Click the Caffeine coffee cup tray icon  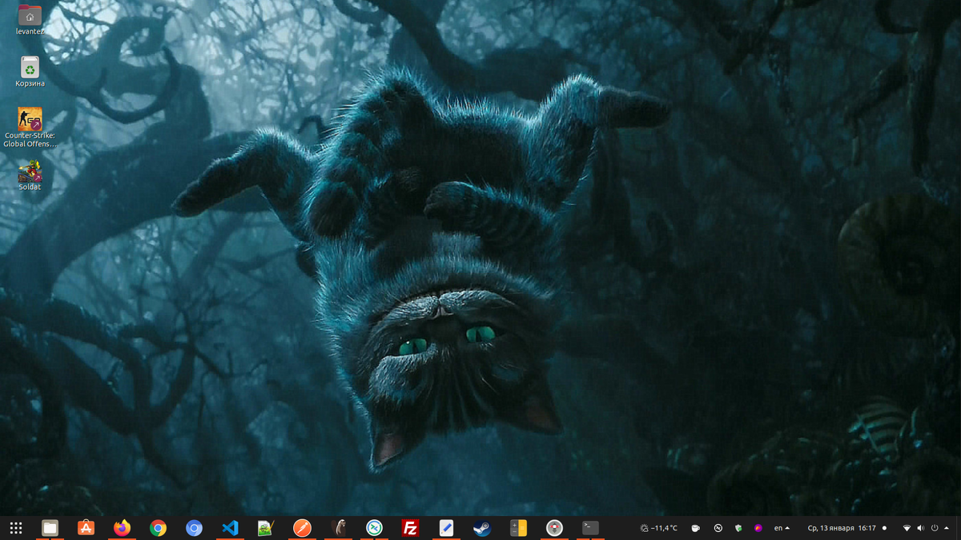pos(696,528)
